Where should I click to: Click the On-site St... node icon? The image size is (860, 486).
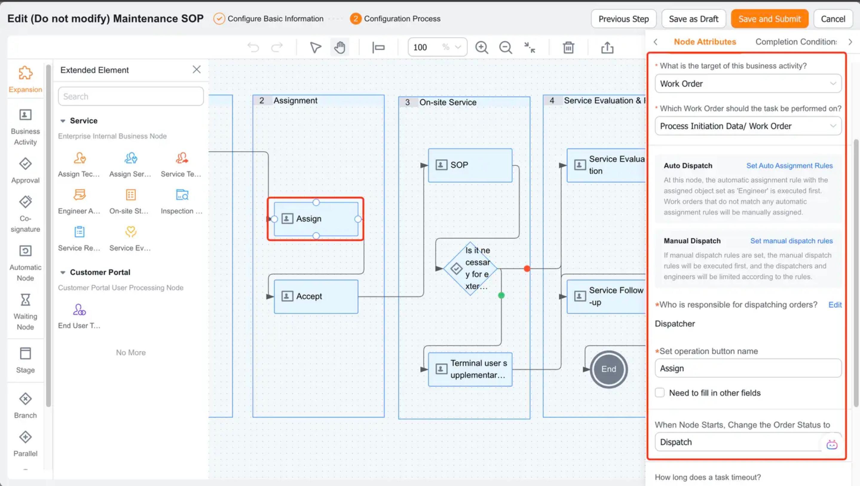point(131,195)
